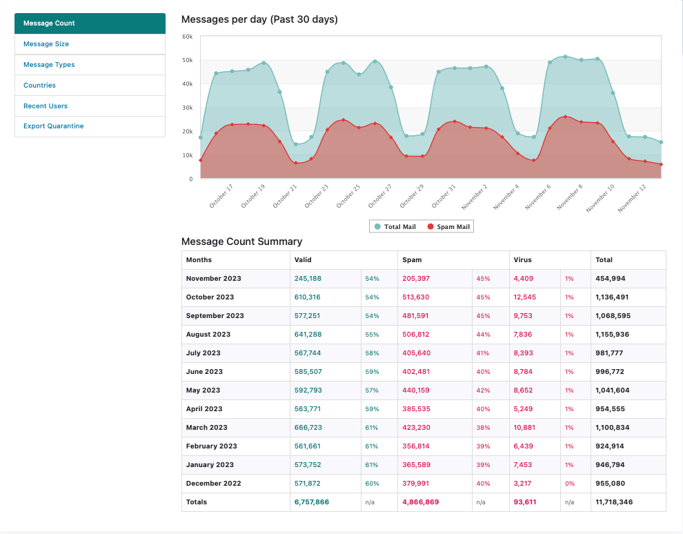Show the Recent Users list

coord(90,106)
